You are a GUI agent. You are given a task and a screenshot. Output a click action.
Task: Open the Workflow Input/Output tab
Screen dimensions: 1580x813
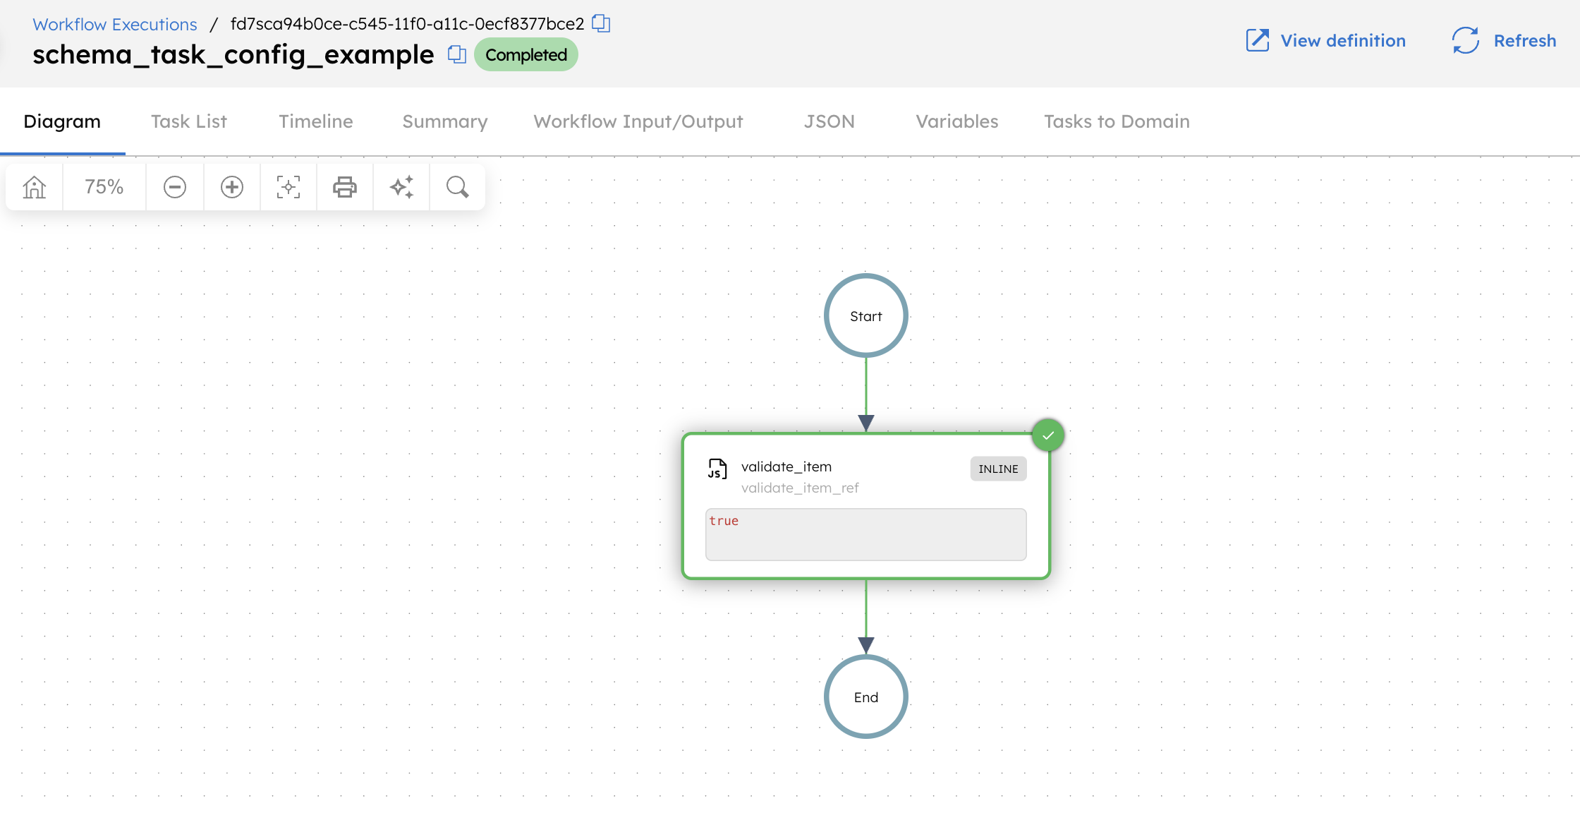638,121
